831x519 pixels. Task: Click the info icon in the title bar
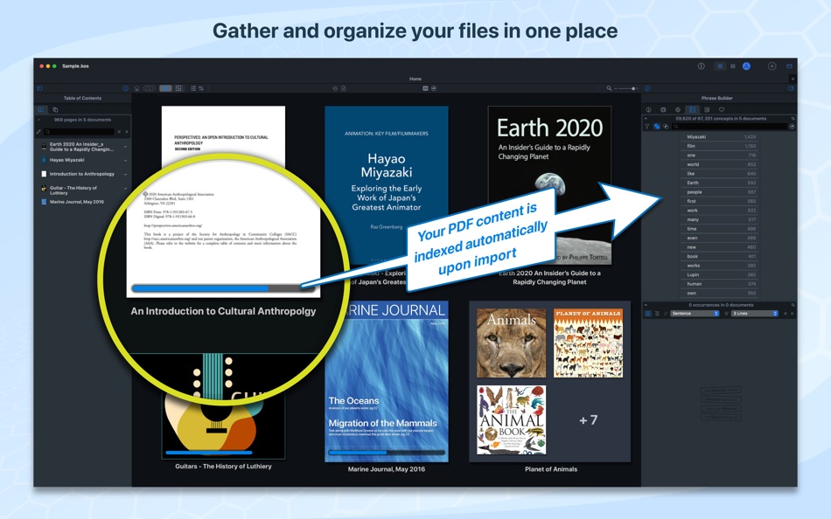coord(701,66)
